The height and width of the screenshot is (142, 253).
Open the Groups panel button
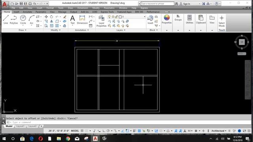tap(178, 18)
